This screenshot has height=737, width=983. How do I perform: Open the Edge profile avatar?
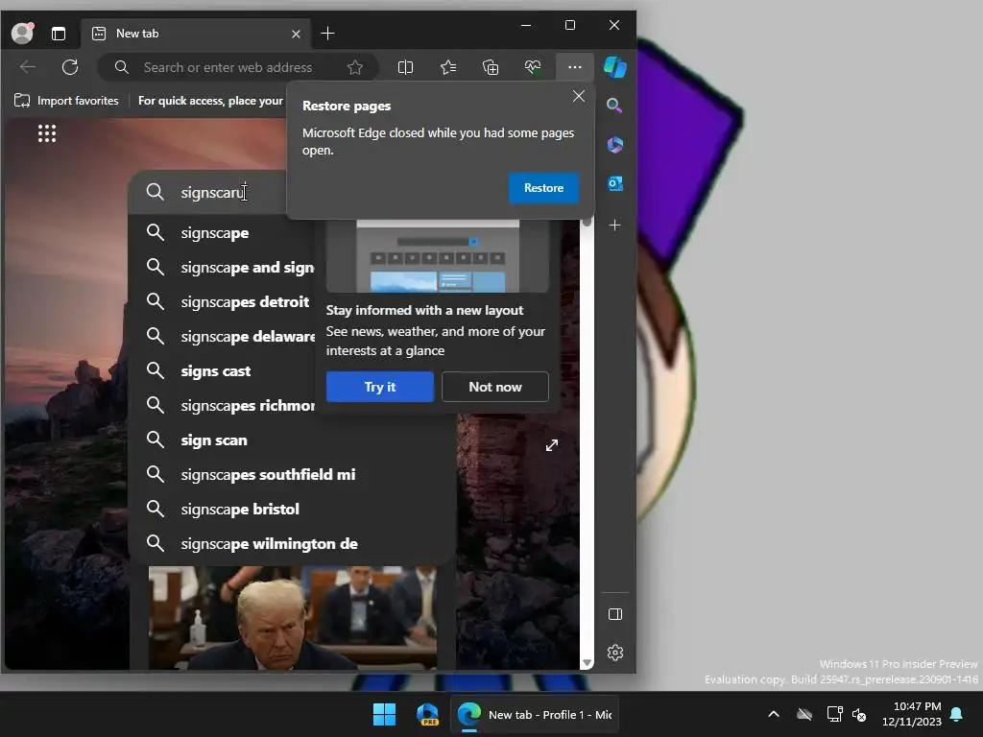click(x=23, y=33)
